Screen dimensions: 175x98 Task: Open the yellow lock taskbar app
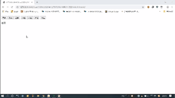pyautogui.click(x=49, y=96)
